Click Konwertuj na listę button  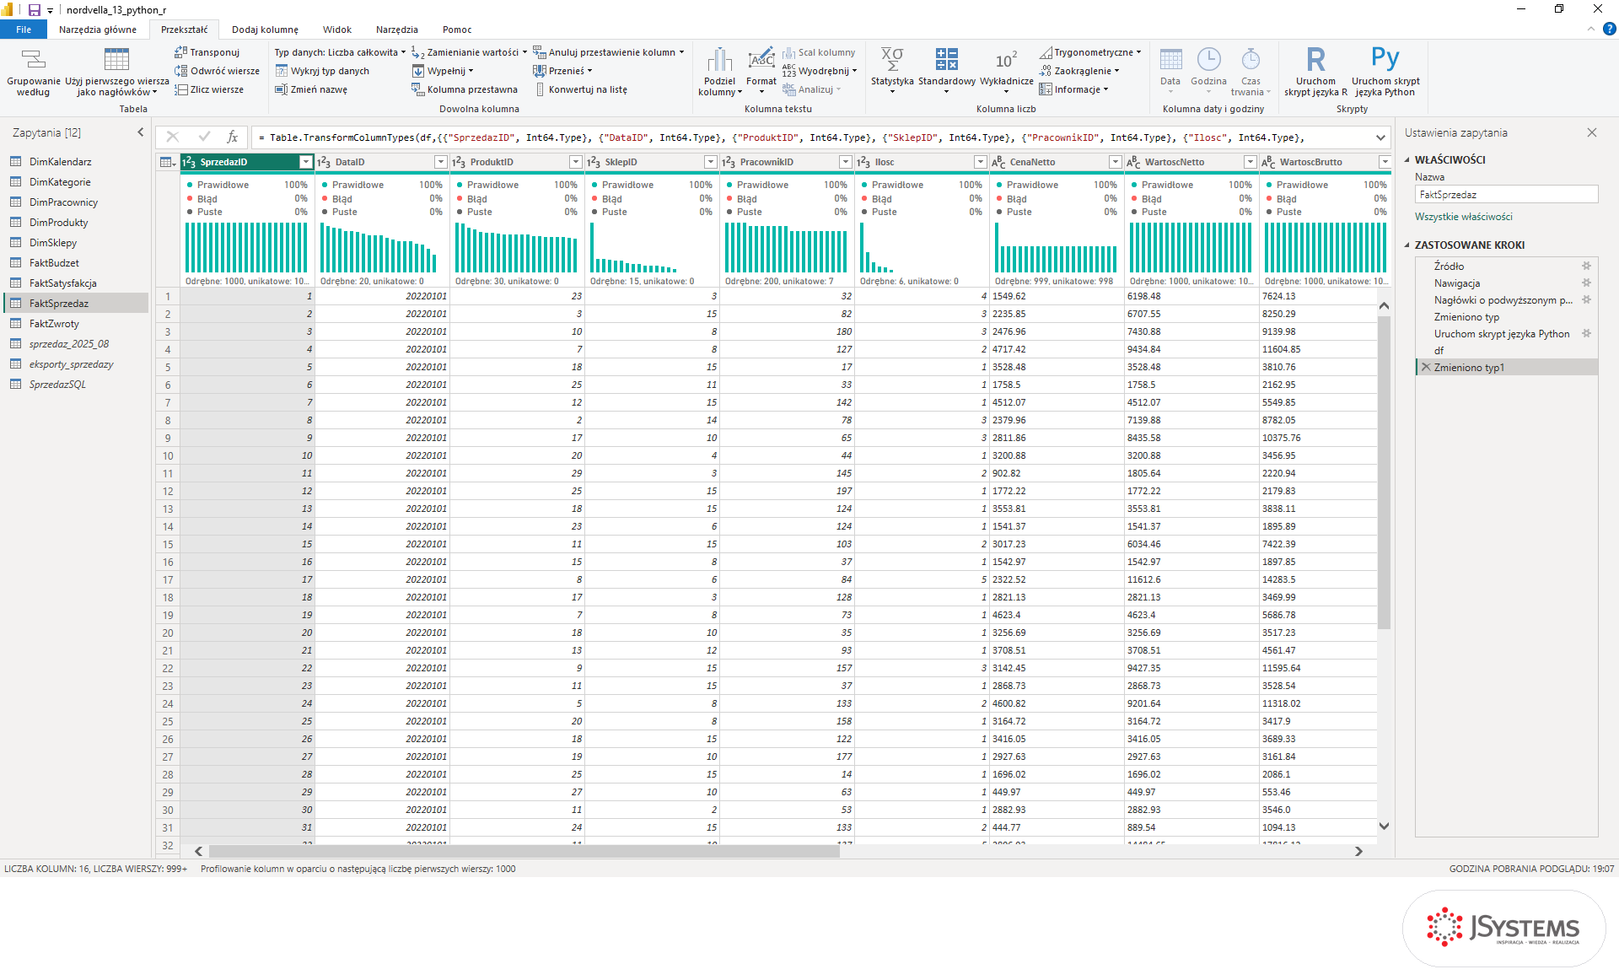581,89
